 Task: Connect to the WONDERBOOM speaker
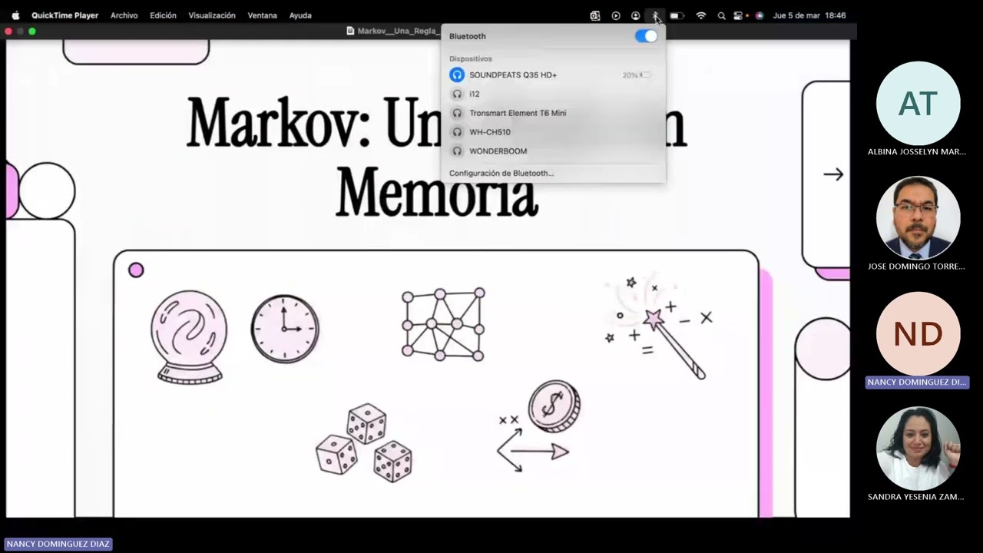click(553, 151)
